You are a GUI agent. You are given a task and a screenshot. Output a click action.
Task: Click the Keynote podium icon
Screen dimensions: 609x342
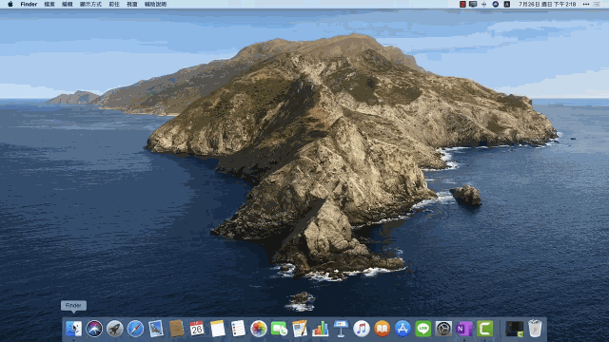pyautogui.click(x=341, y=329)
